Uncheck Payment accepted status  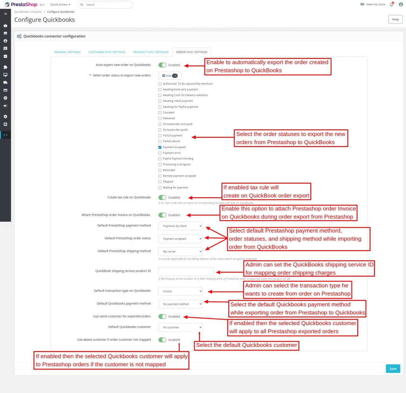pos(160,147)
